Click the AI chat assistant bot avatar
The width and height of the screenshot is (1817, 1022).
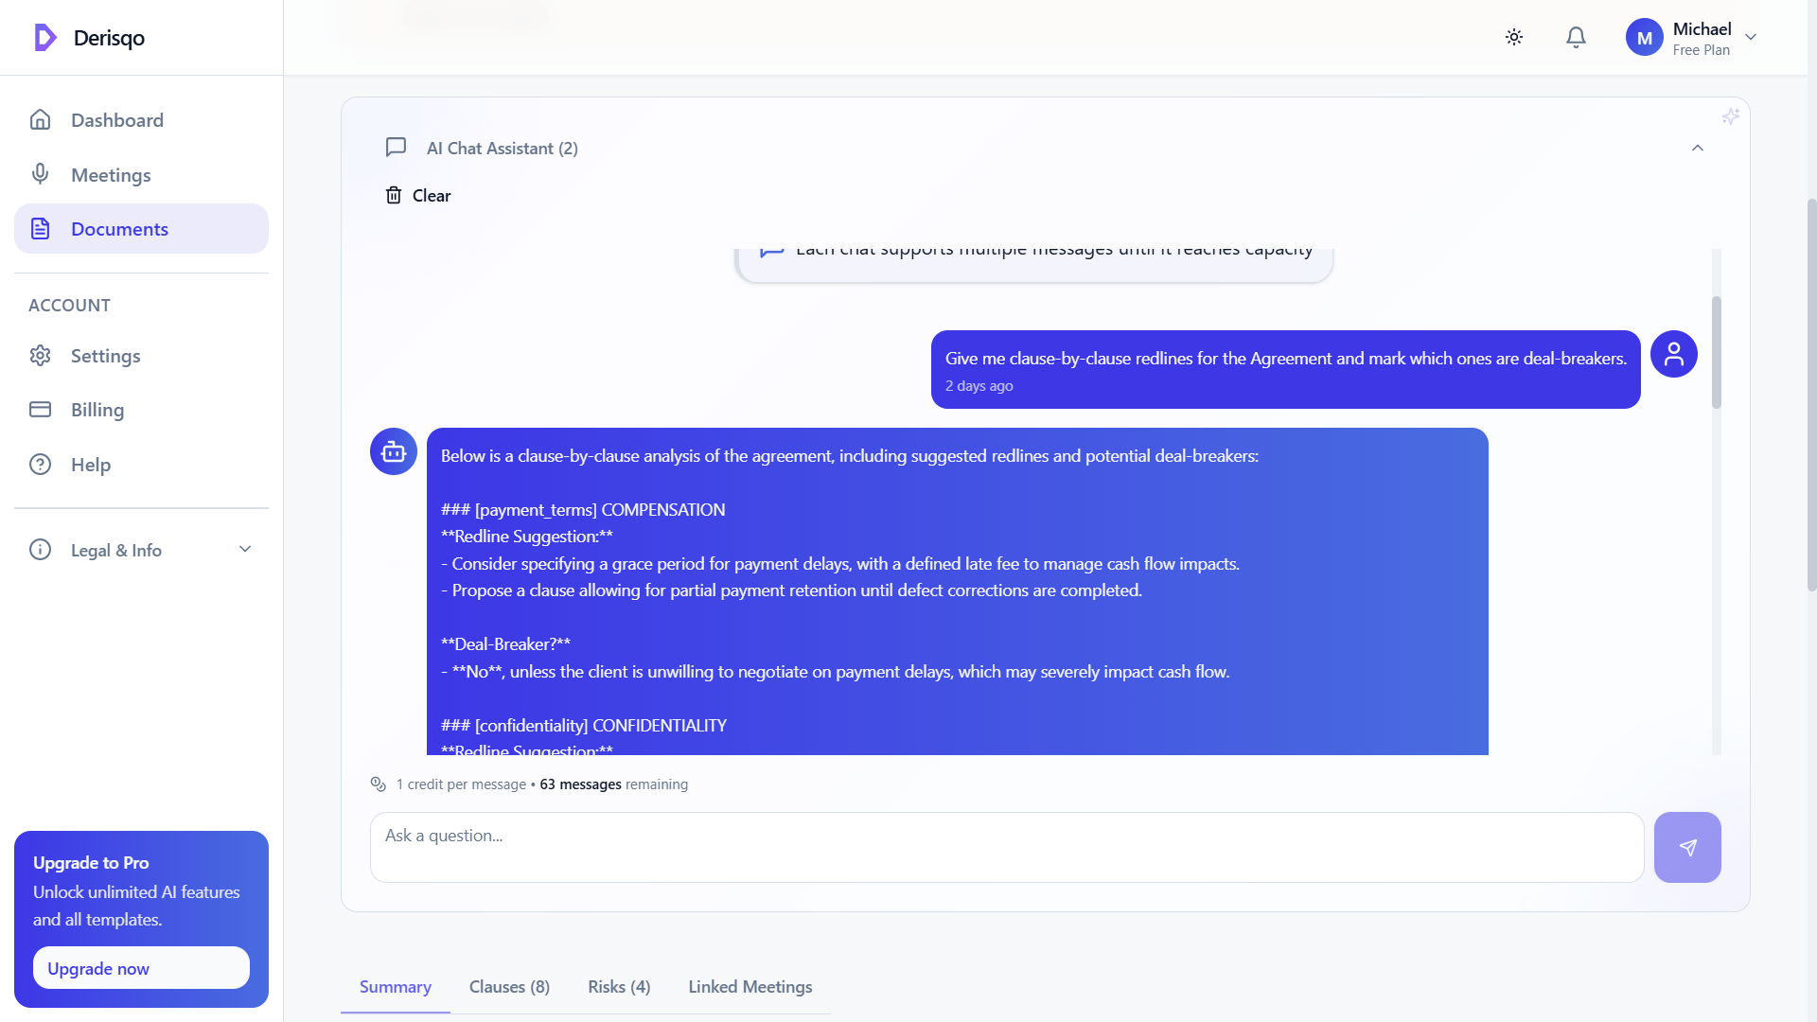click(392, 451)
